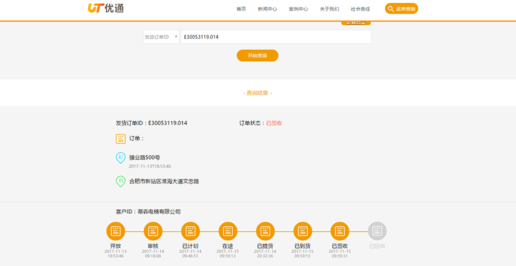This screenshot has width=516, height=266.
Task: Open the 首页 home page
Action: 241,9
